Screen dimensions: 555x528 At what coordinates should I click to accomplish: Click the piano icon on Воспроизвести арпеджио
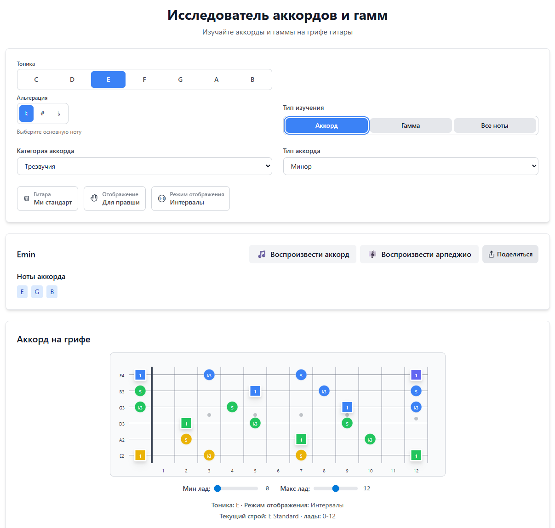372,254
